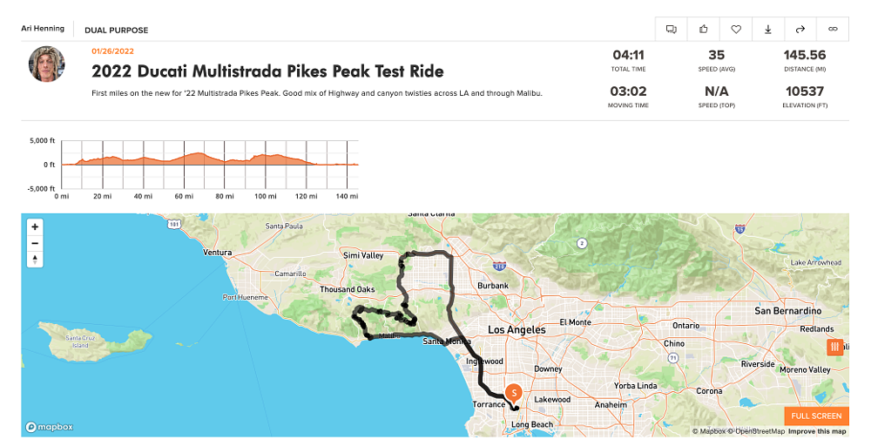The image size is (871, 446).
Task: Zoom out on the map
Action: coord(35,243)
